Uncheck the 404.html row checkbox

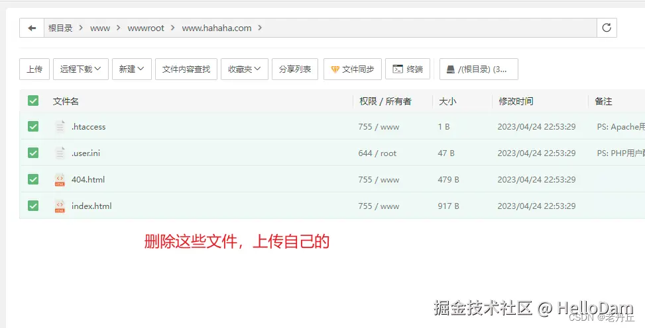point(33,179)
